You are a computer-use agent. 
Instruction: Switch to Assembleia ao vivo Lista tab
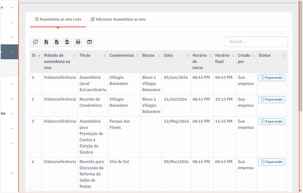tap(58, 19)
